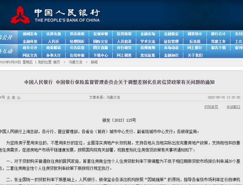Visit the 下载中心 page
This screenshot has height=185, width=243.
pyautogui.click(x=101, y=55)
